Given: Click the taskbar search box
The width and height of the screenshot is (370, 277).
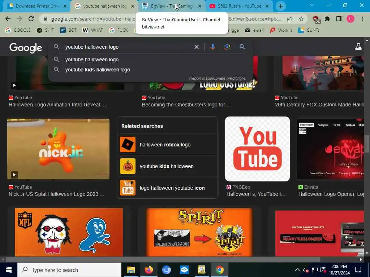Looking at the screenshot, I should pos(69,270).
